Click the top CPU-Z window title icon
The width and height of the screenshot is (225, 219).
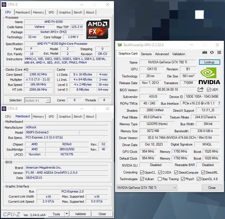click(4, 5)
